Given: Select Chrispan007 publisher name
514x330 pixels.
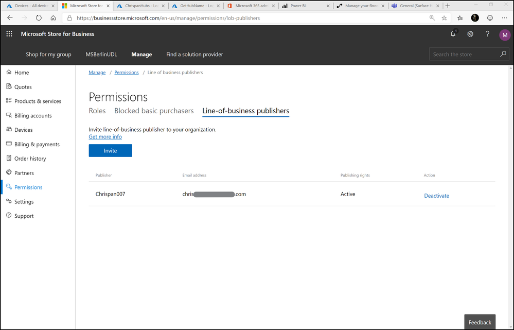Looking at the screenshot, I should pos(110,194).
